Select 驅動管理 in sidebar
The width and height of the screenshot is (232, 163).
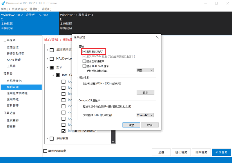(21, 87)
